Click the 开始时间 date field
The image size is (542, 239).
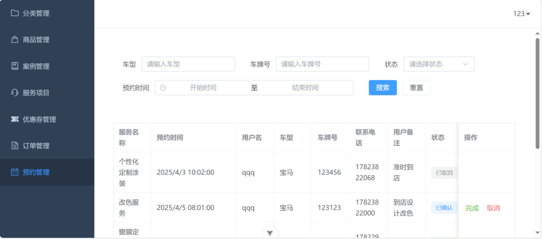[203, 88]
